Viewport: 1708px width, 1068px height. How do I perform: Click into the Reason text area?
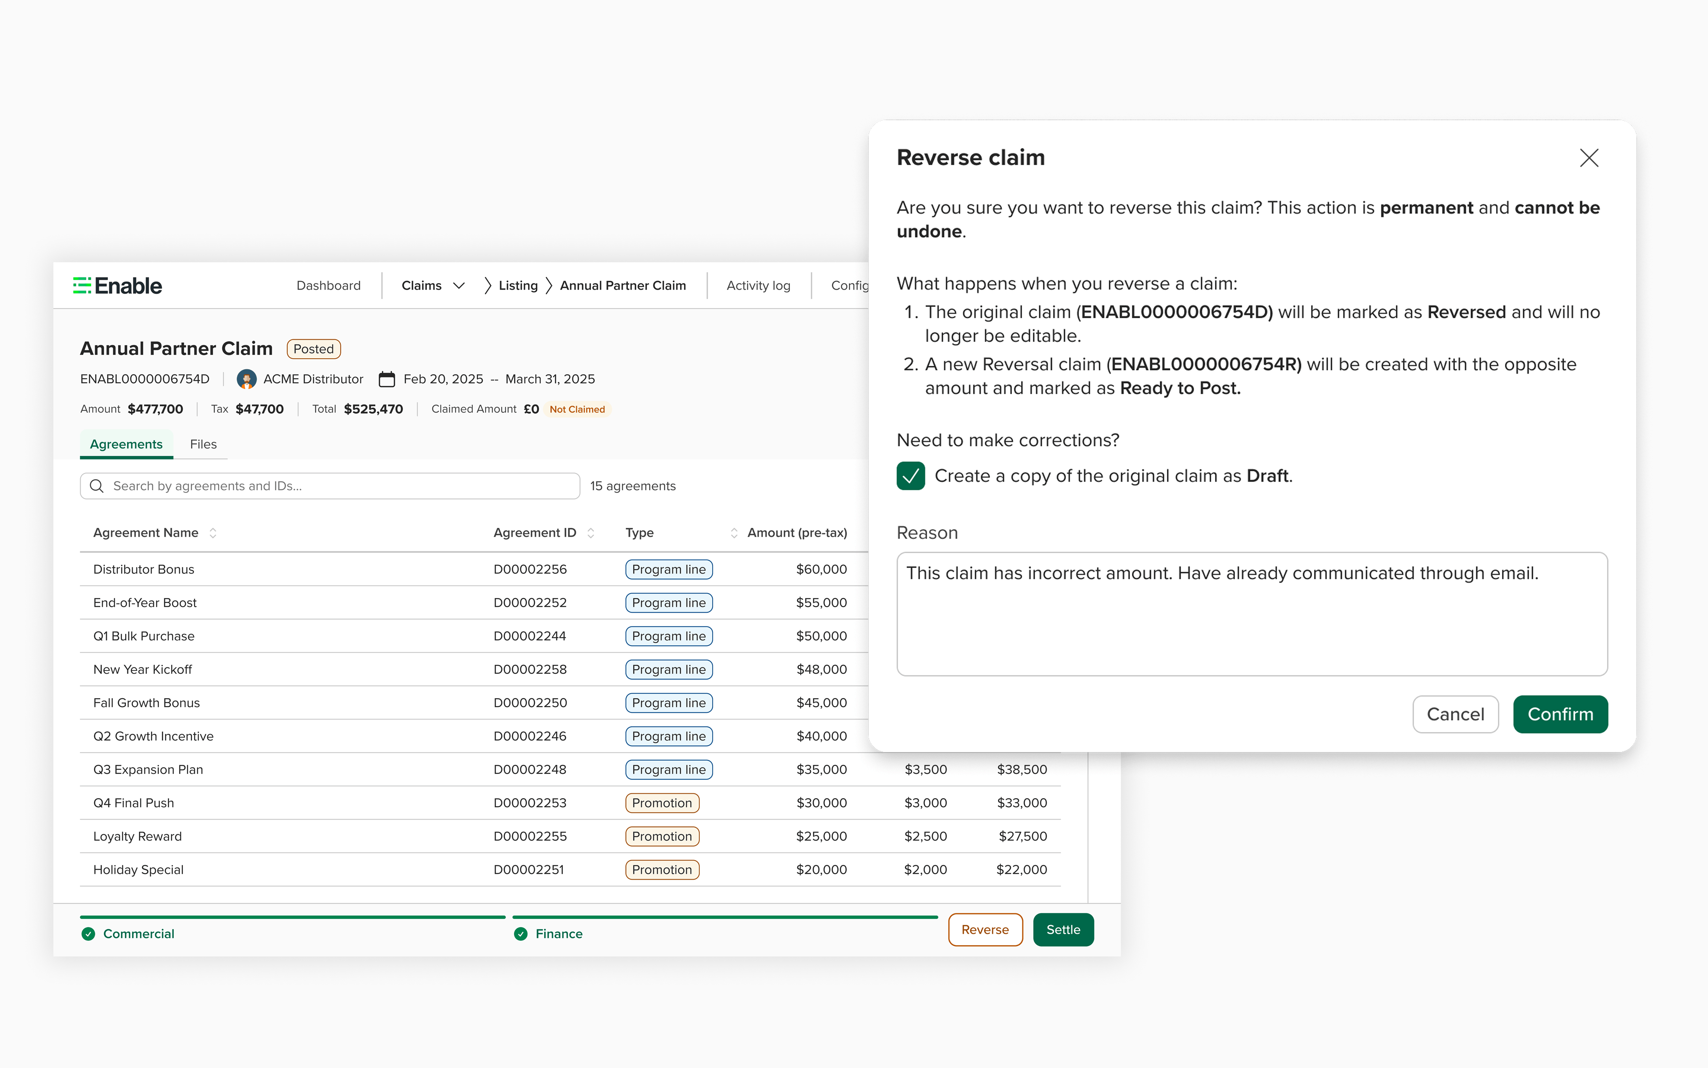[1252, 614]
